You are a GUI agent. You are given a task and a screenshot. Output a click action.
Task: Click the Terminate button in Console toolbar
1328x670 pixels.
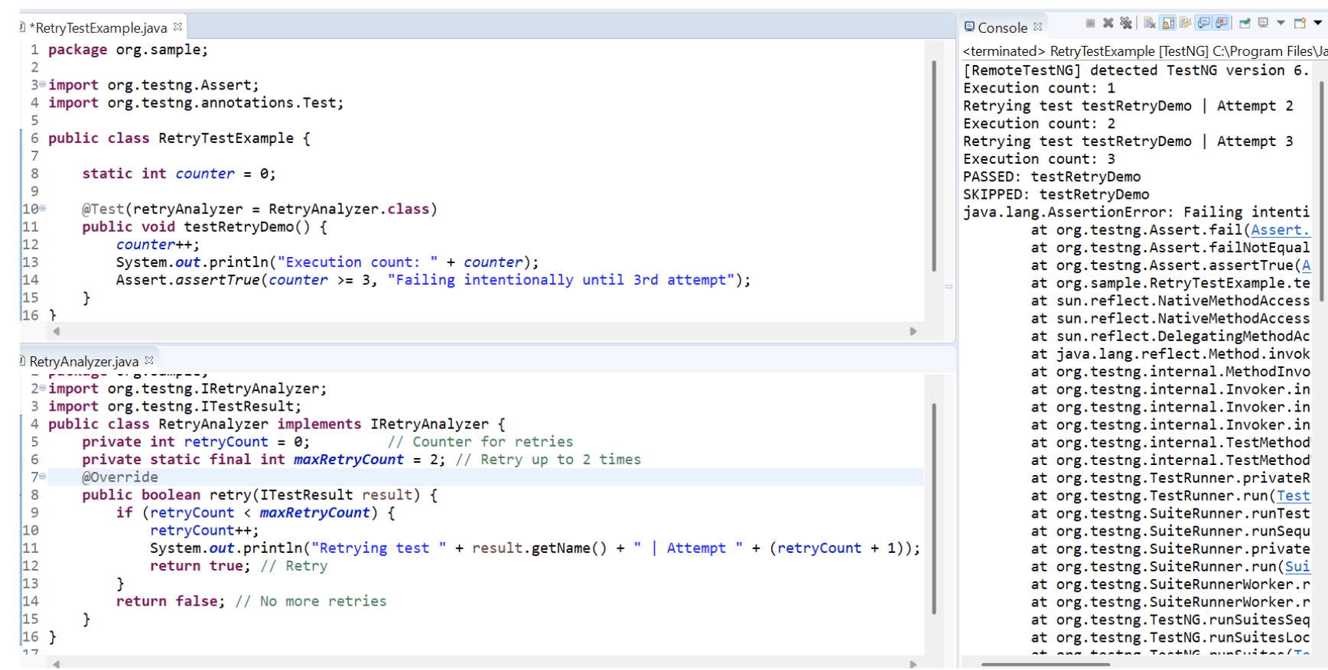(x=1090, y=23)
